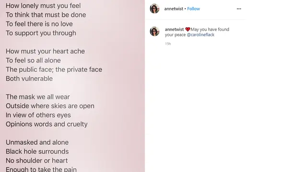Click the 19h post timestamp

coord(168,43)
